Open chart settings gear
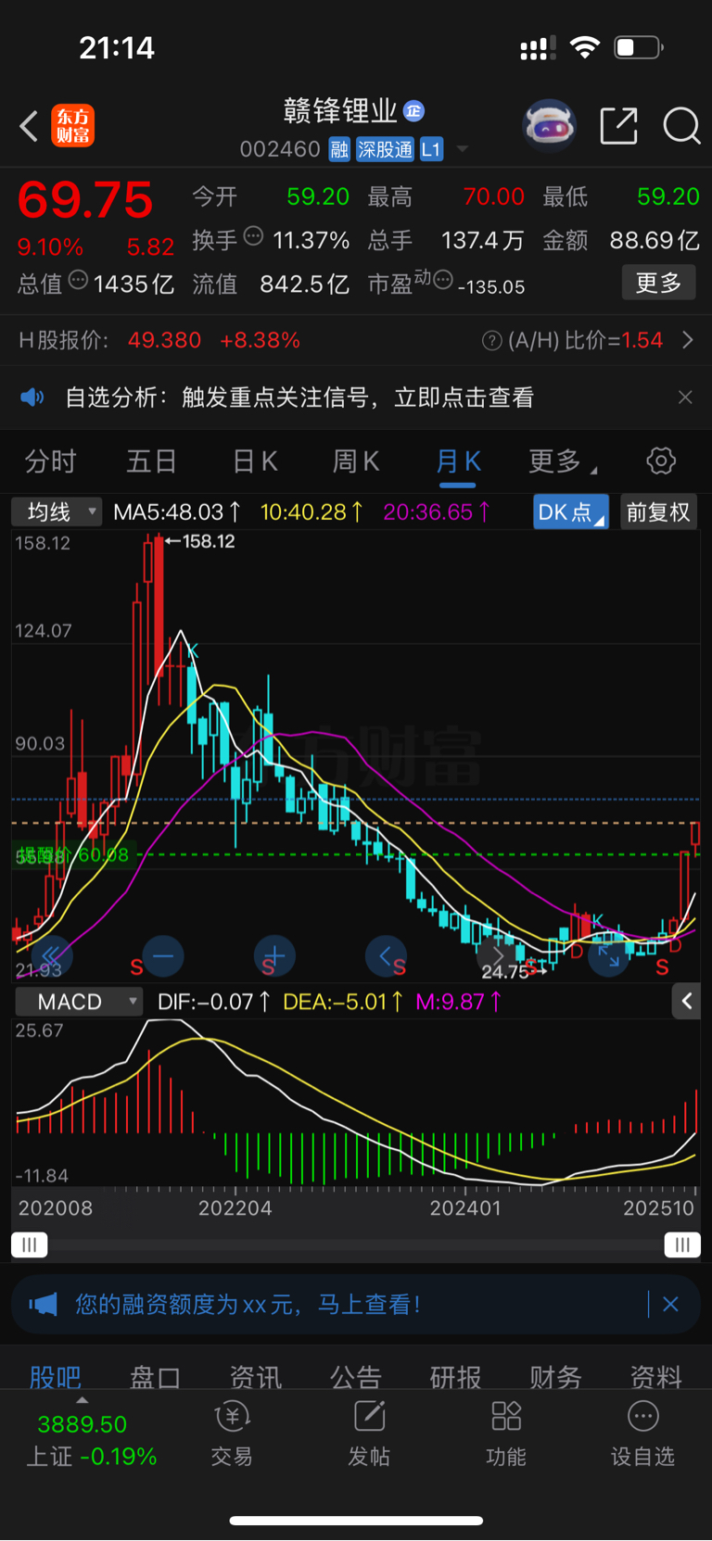This screenshot has width=712, height=1541. coord(661,461)
